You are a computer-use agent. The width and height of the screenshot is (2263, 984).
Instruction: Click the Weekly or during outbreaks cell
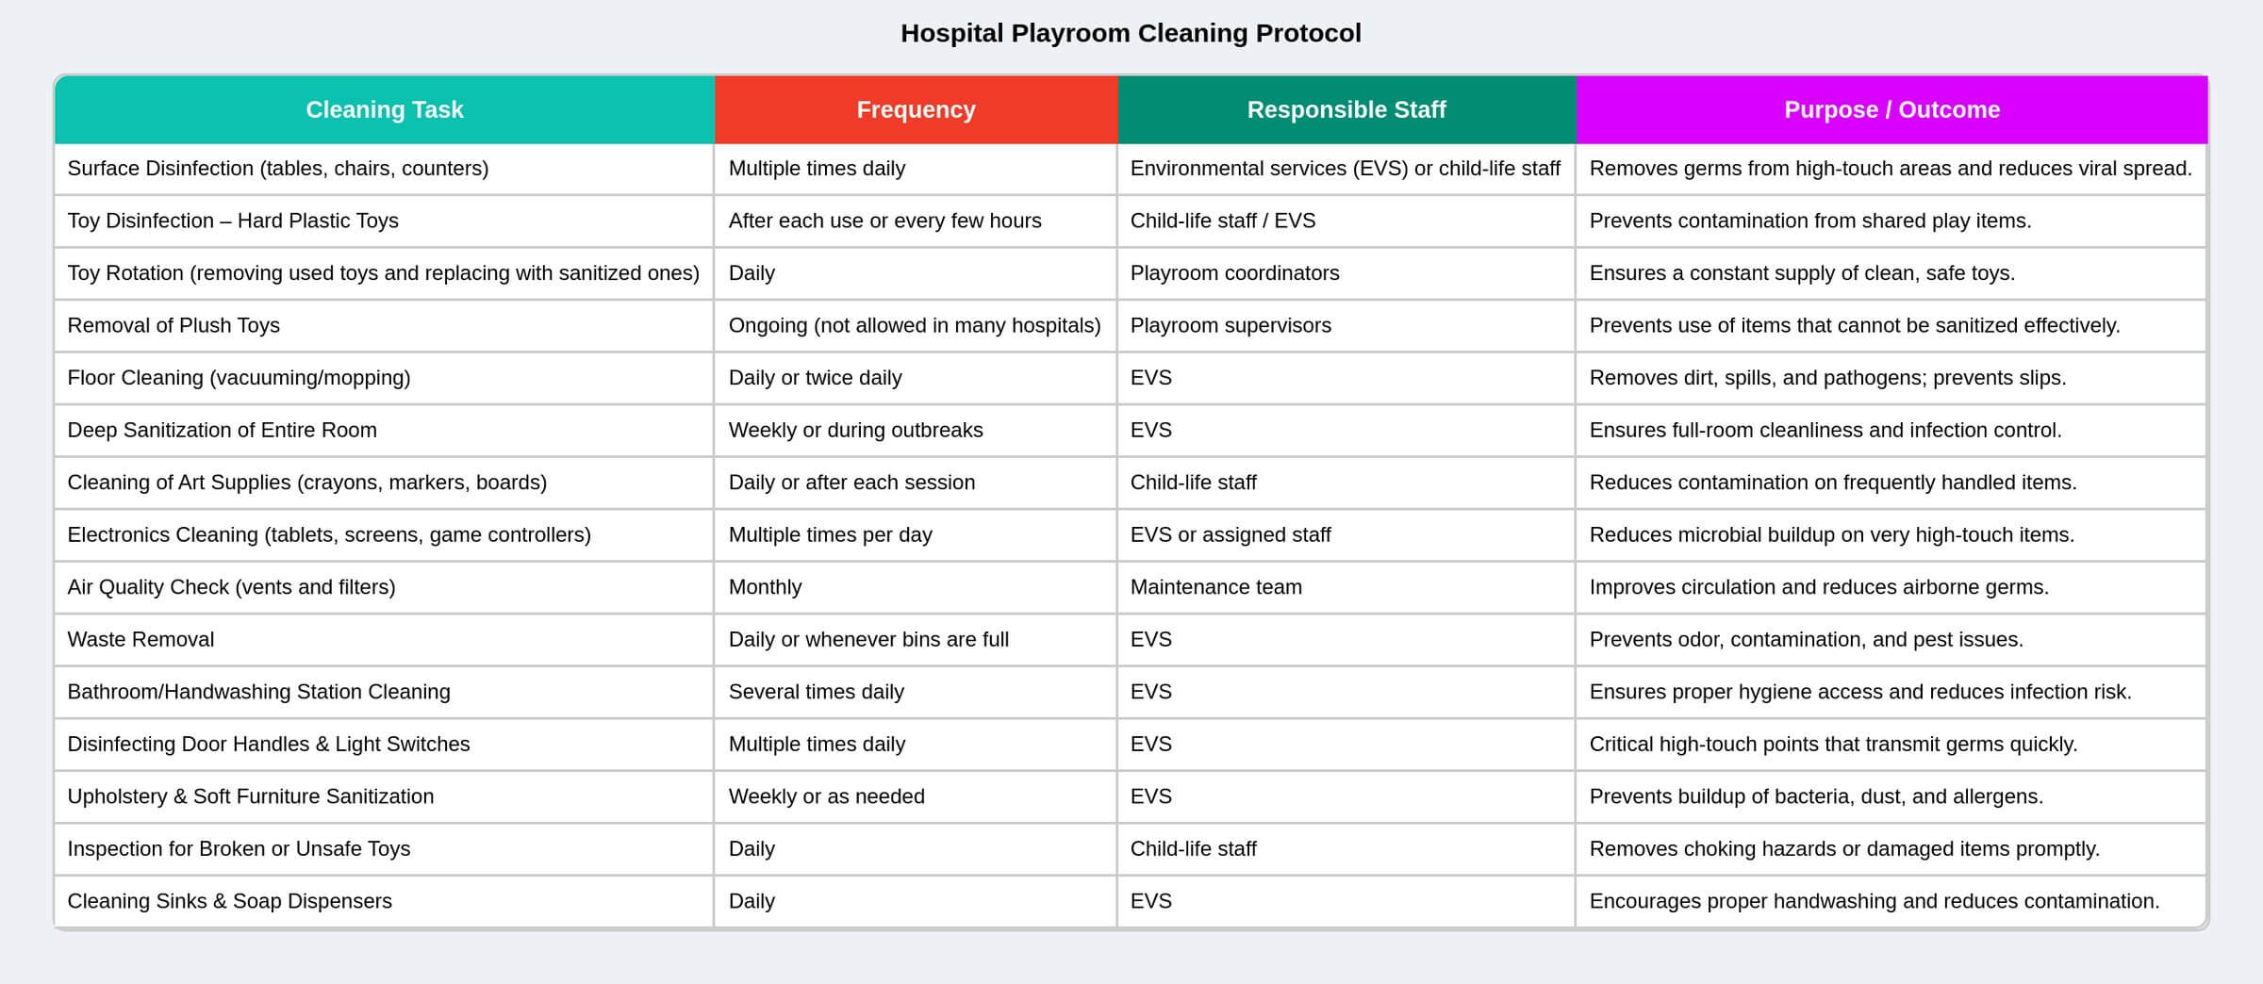tap(855, 430)
